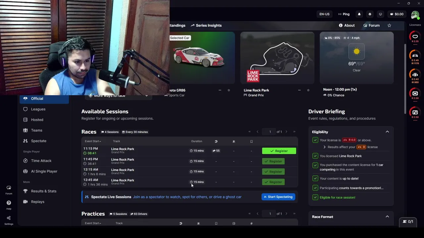Image resolution: width=424 pixels, height=238 pixels.
Task: Open the Forum tab in series header
Action: point(371,25)
